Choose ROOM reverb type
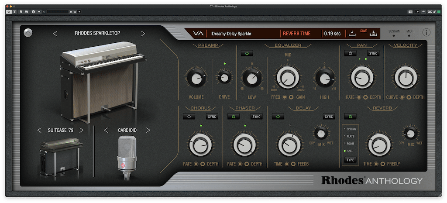Screen dimensions: 447x203 coord(349,144)
